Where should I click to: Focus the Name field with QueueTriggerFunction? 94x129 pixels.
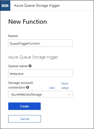[40, 43]
